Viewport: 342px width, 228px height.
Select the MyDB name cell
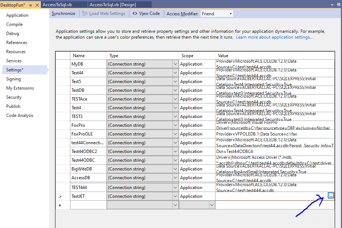pos(88,64)
